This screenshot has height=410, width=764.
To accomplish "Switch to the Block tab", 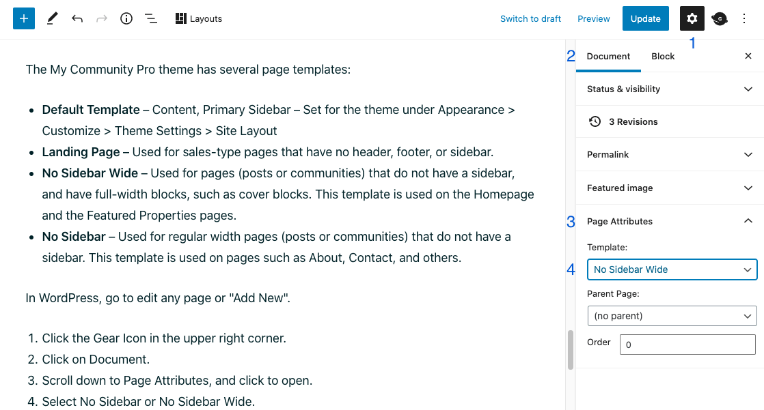I will 663,56.
